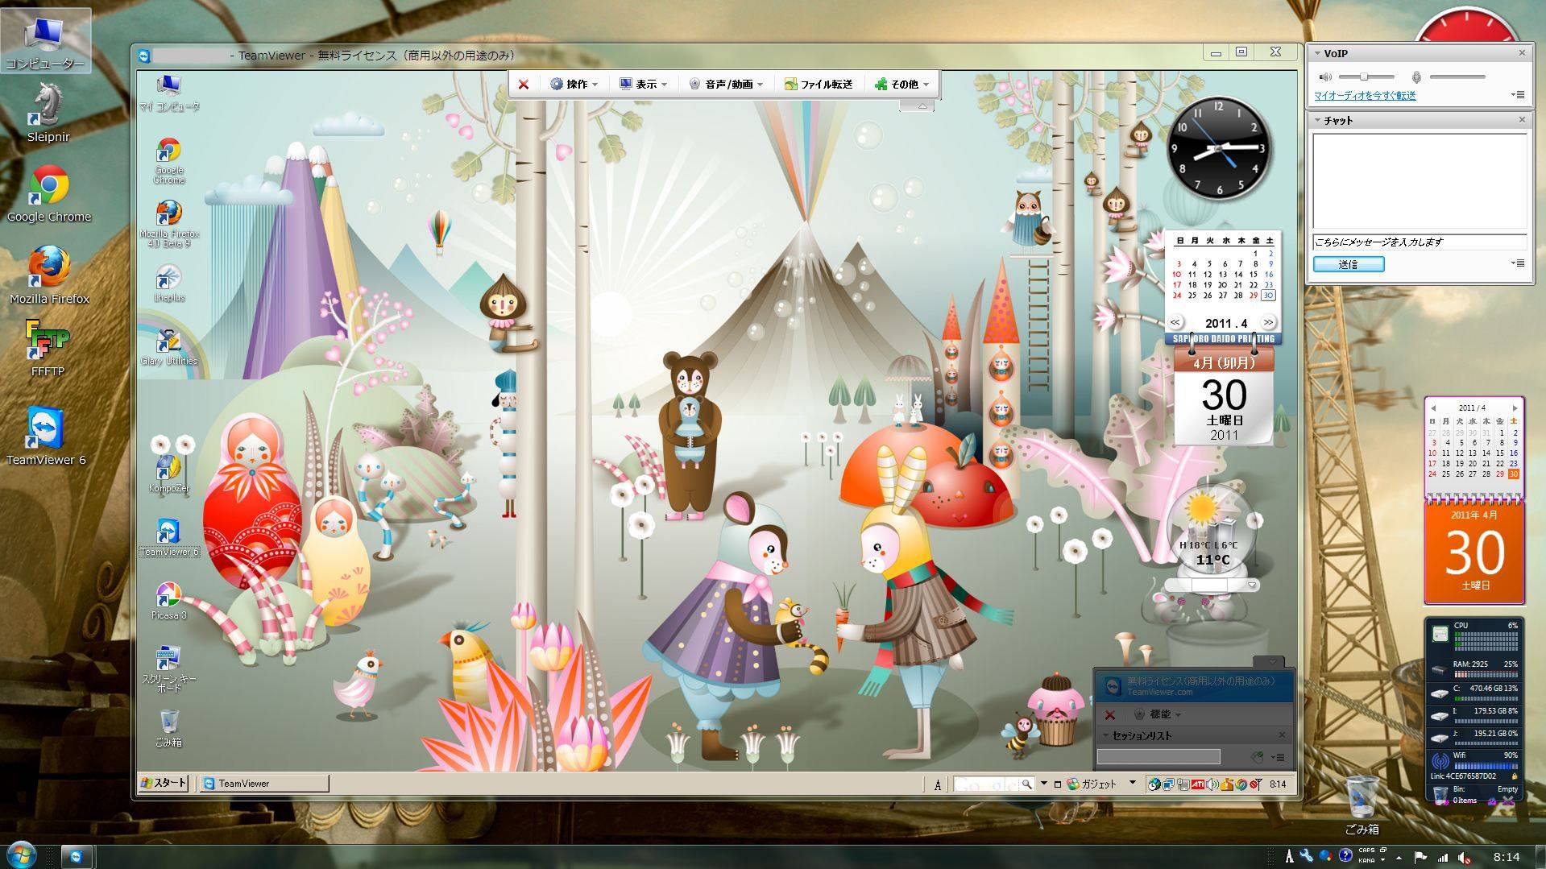Image resolution: width=1546 pixels, height=869 pixels.
Task: Open Mozilla Firefox 4.0 Beta 9 on remote desktop
Action: point(168,224)
